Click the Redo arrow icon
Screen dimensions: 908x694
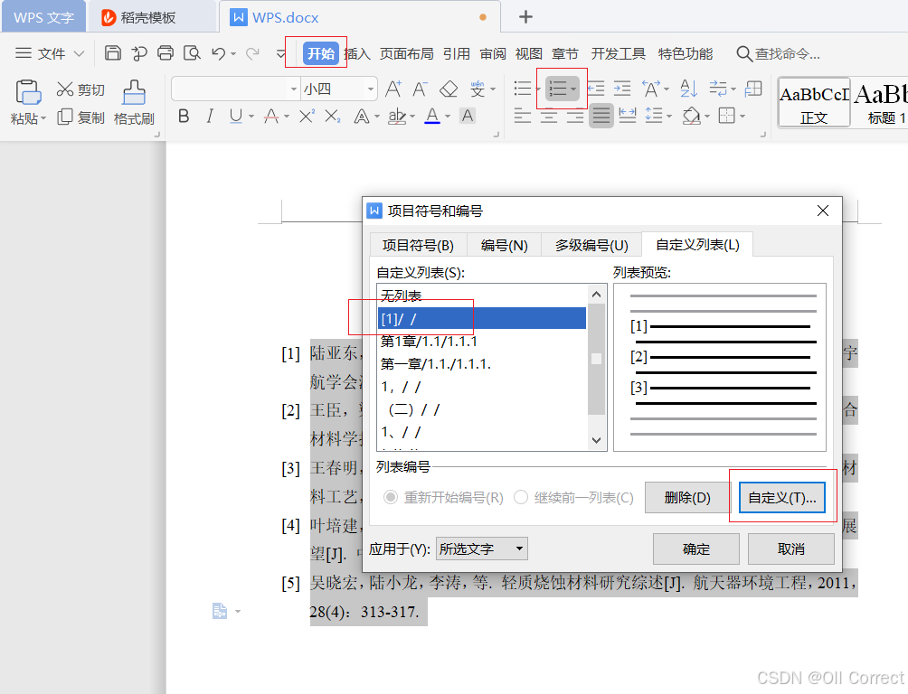(x=252, y=53)
